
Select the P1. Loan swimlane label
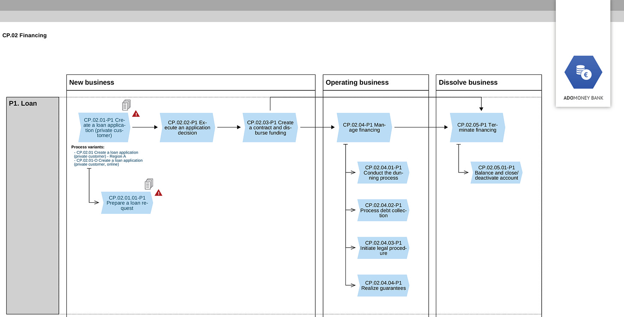33,205
